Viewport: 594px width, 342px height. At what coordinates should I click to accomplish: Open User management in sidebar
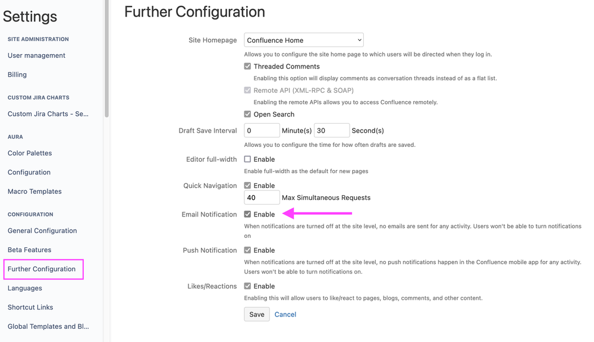[36, 55]
